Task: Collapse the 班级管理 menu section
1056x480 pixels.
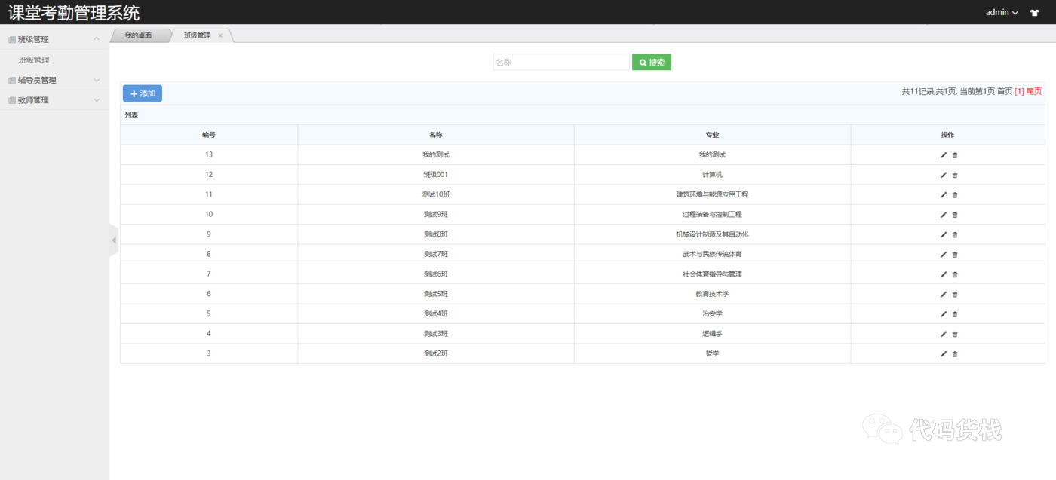Action: coord(54,39)
